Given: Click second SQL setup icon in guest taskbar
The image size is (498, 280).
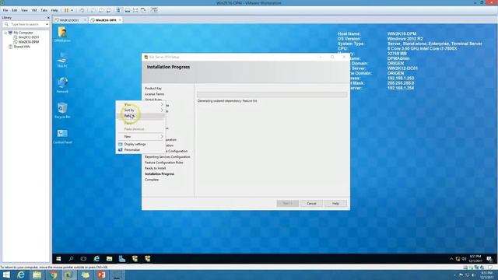Looking at the screenshot, I should coord(148,259).
